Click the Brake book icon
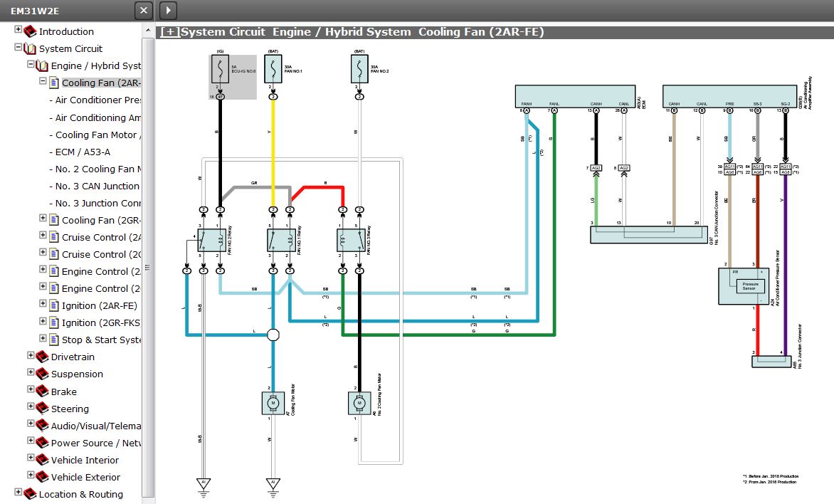The width and height of the screenshot is (834, 504). pyautogui.click(x=42, y=392)
